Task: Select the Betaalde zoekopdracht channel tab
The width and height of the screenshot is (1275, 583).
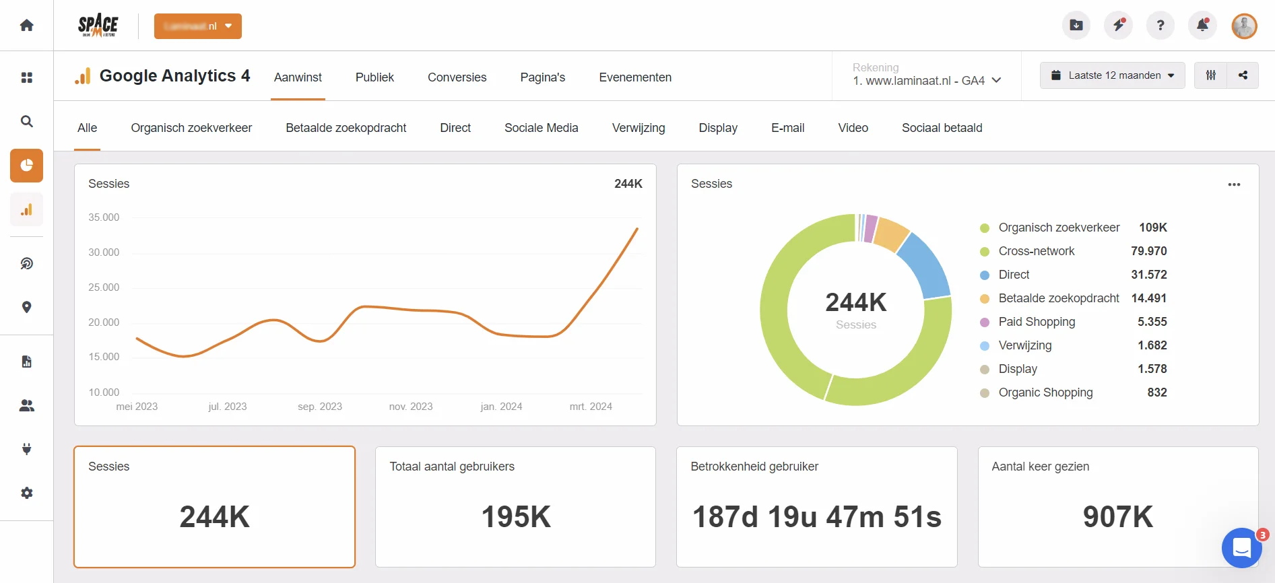Action: (346, 128)
